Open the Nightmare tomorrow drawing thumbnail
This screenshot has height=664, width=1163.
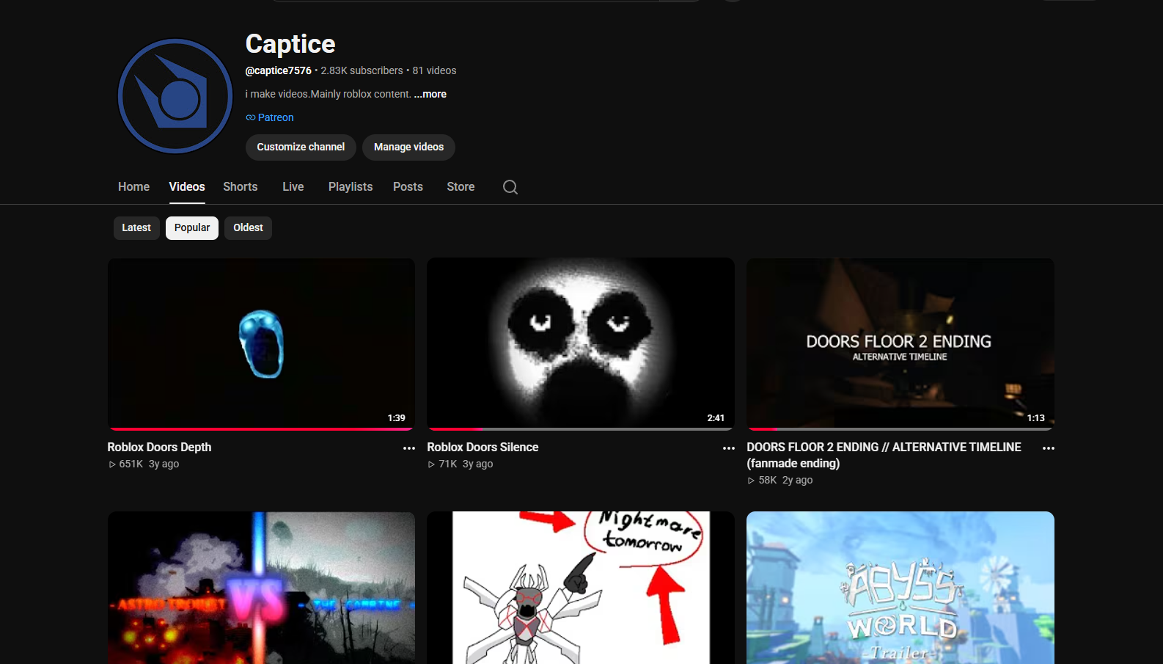click(x=581, y=588)
